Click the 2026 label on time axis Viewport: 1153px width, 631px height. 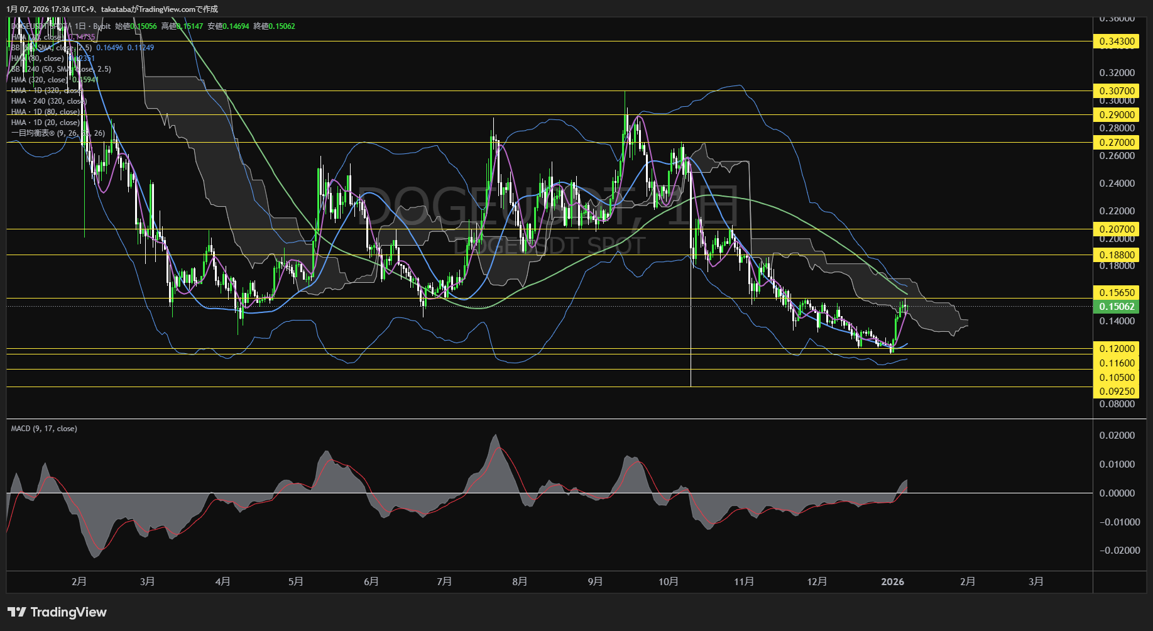pyautogui.click(x=892, y=582)
